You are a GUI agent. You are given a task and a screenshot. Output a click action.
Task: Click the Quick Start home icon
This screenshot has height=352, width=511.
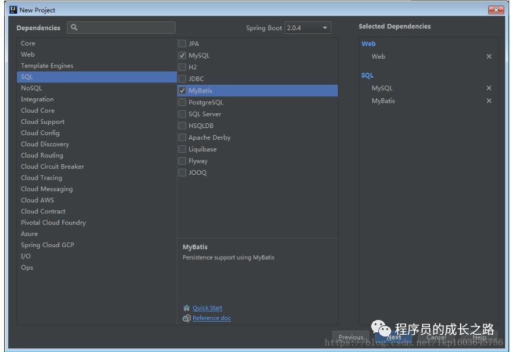186,308
